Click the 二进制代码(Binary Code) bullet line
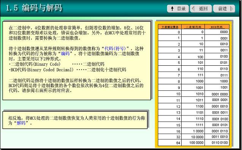Viewport: 242px width, 150px height. tap(57, 64)
